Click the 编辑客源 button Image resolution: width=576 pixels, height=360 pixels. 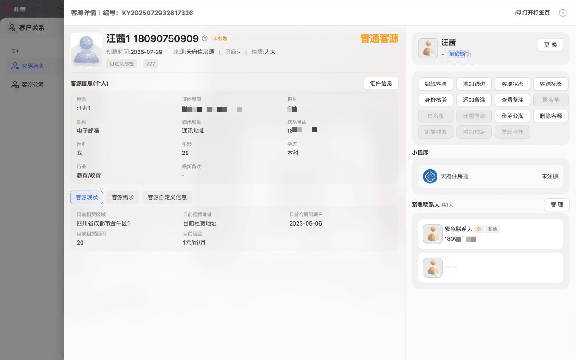[x=436, y=84]
